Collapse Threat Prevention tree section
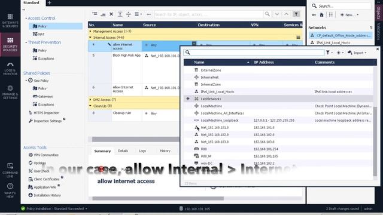The image size is (383, 215). click(x=26, y=42)
